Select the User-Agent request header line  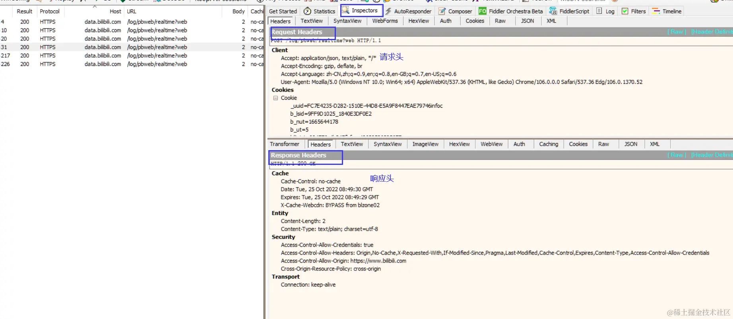click(462, 82)
